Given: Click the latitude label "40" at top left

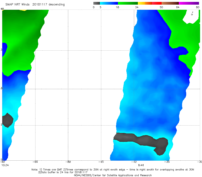Looking at the screenshot, I should pyautogui.click(x=2, y=9).
